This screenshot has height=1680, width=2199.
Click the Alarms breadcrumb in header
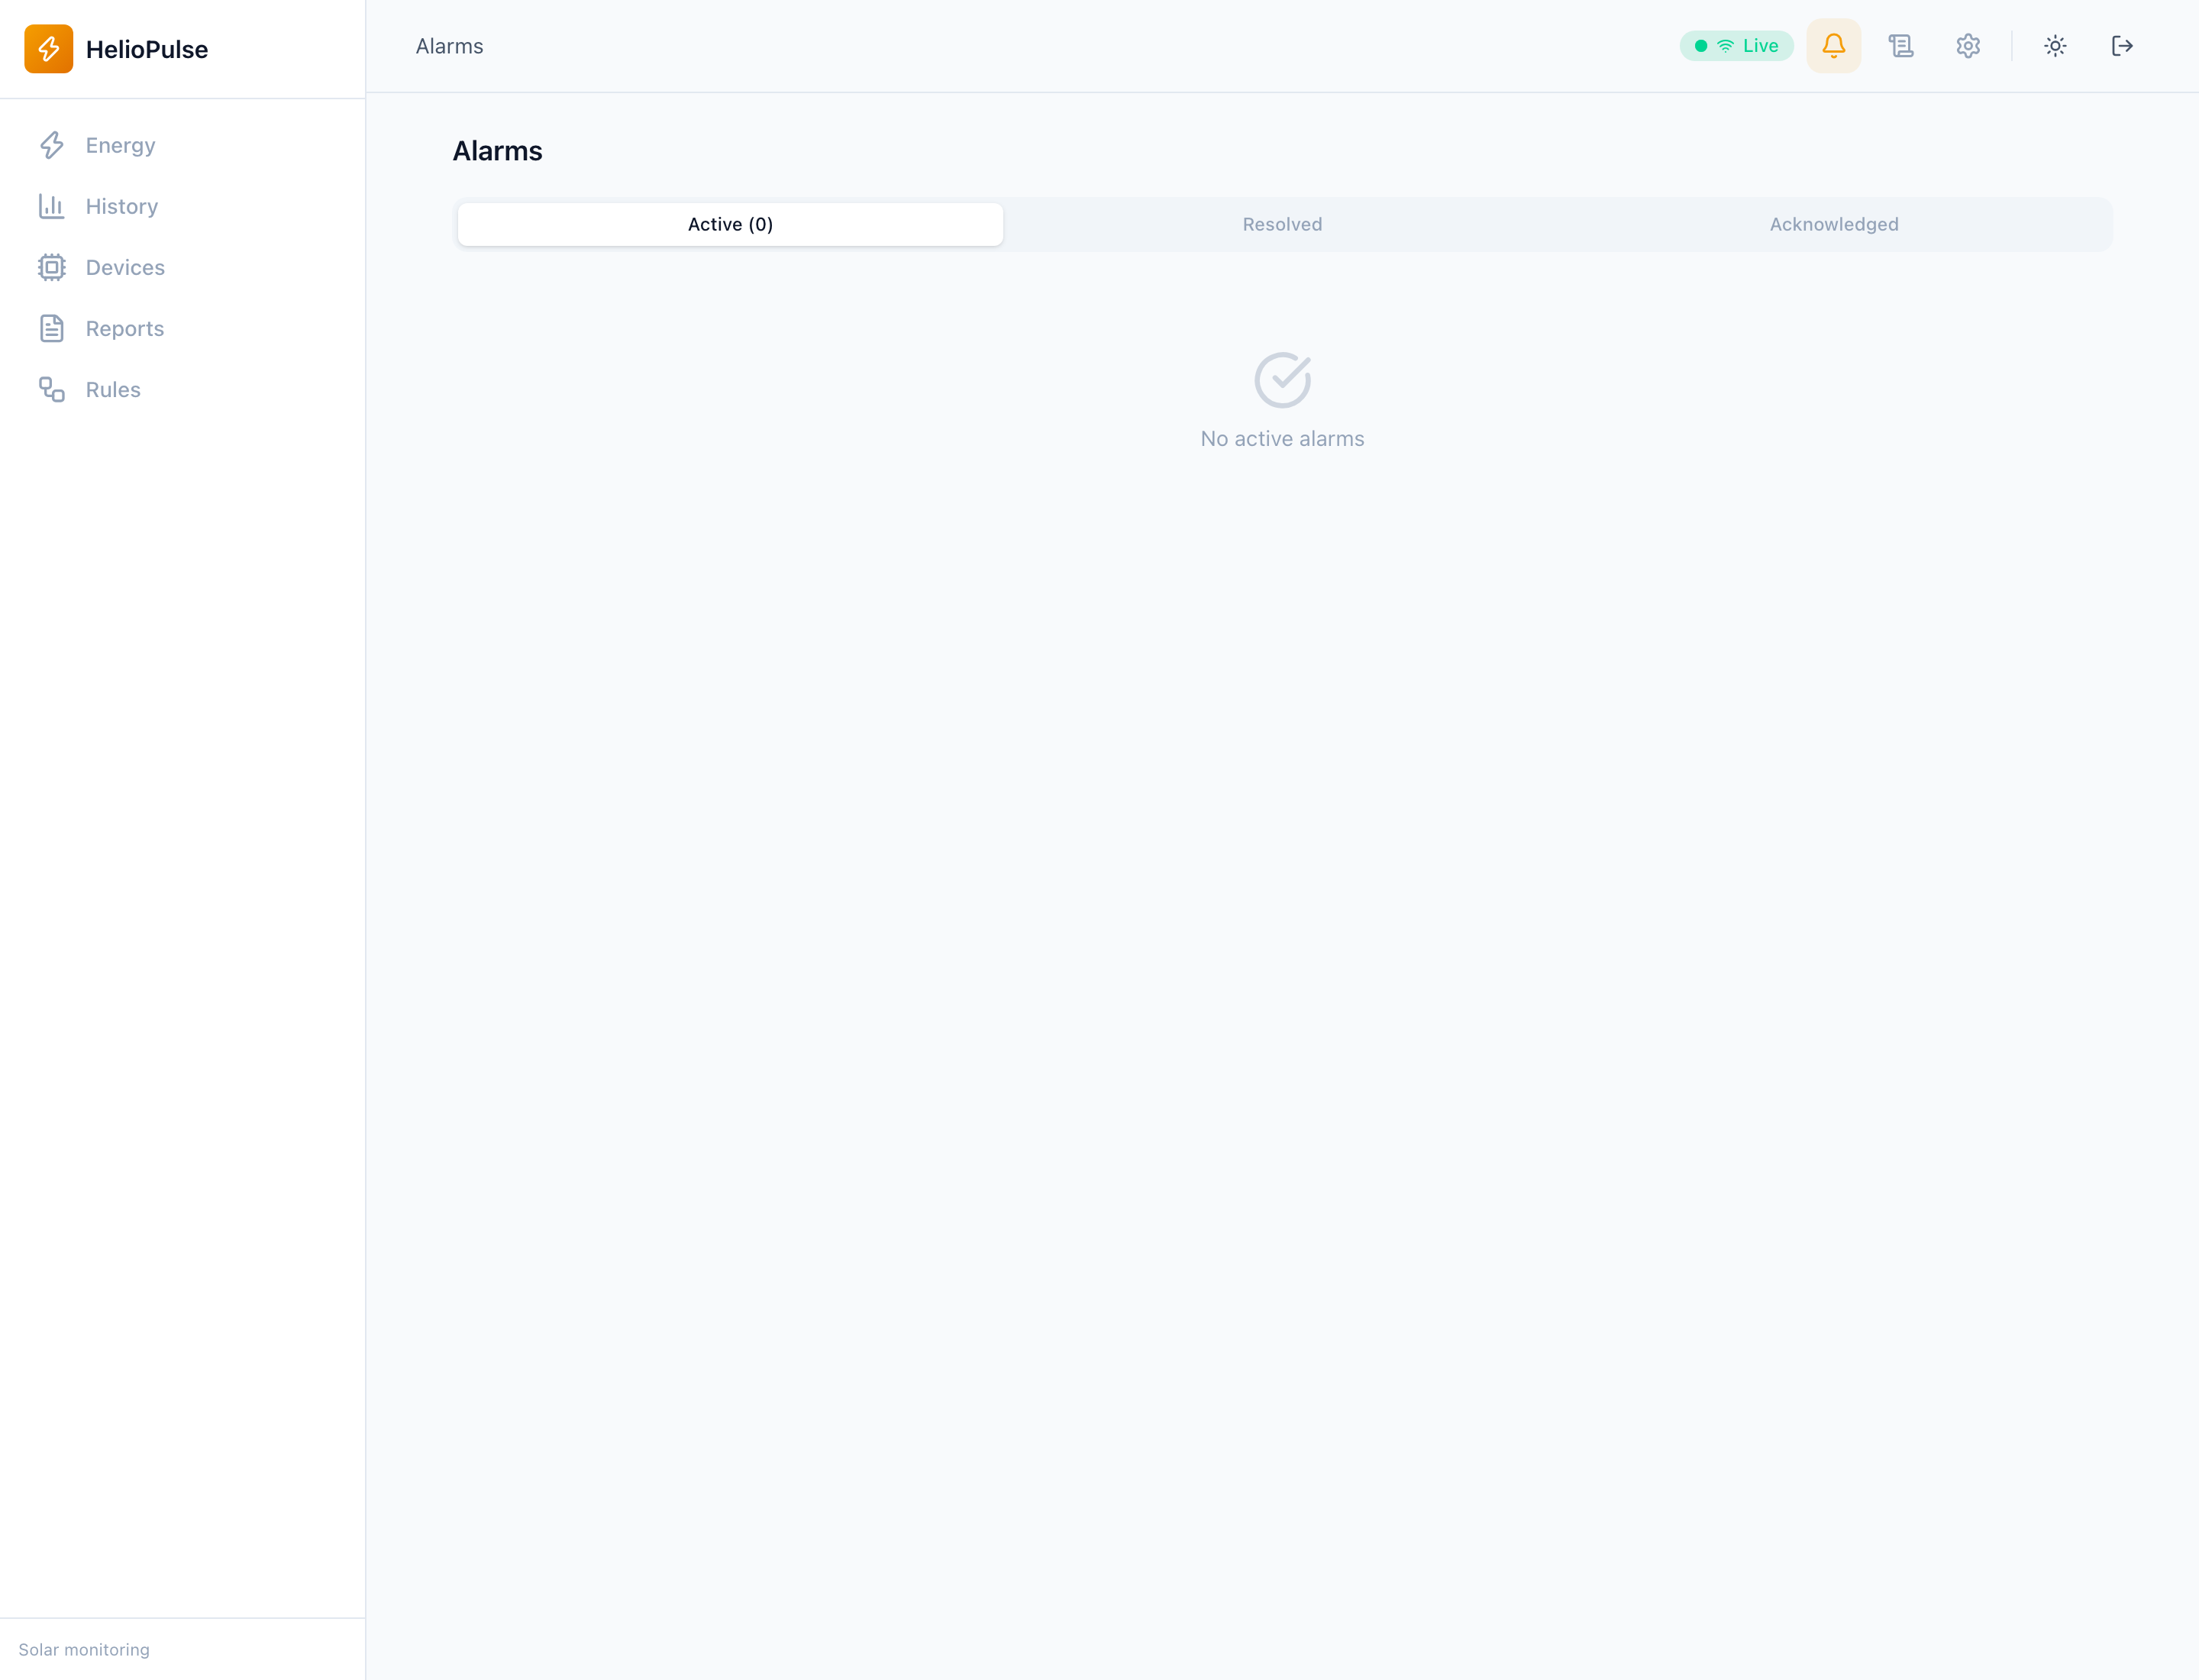[449, 46]
